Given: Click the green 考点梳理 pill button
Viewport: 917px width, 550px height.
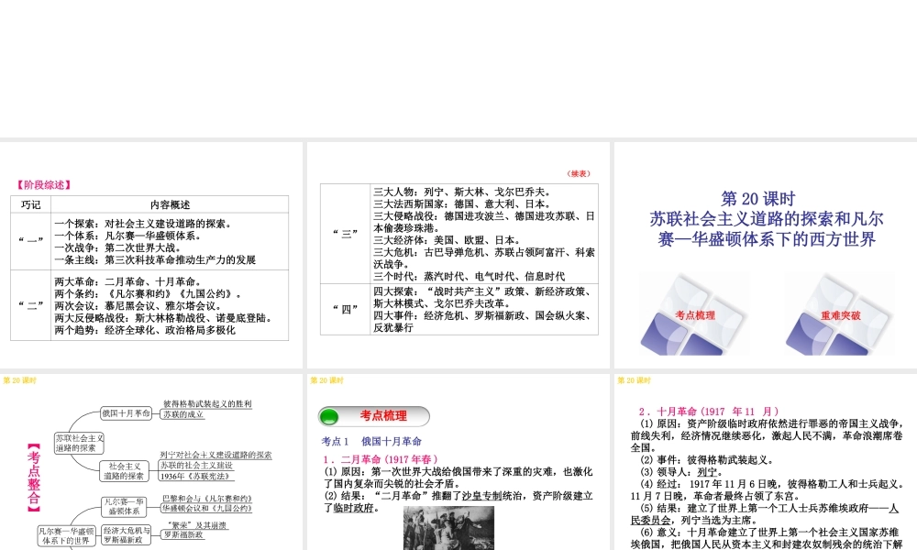Looking at the screenshot, I should [374, 416].
